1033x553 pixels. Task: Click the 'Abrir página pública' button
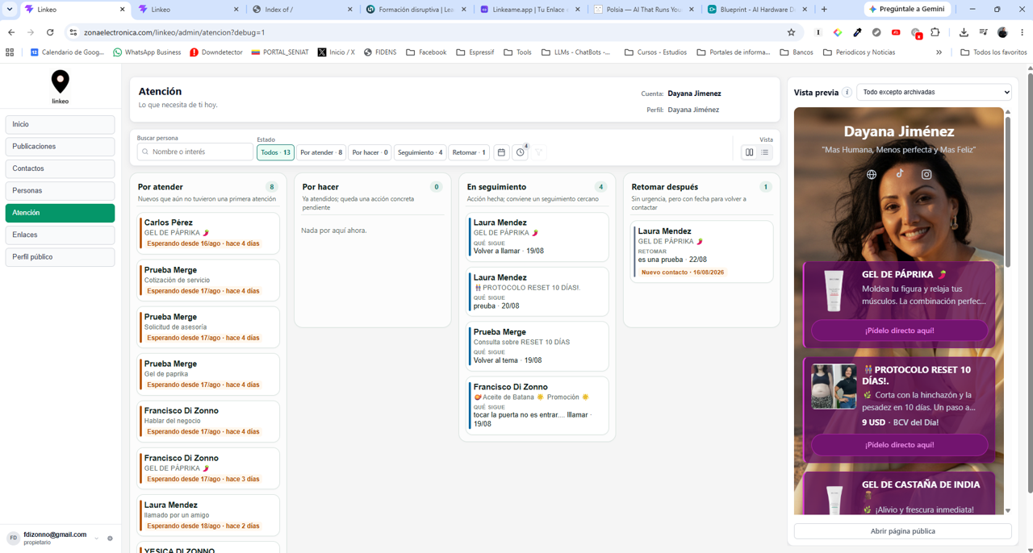(902, 531)
